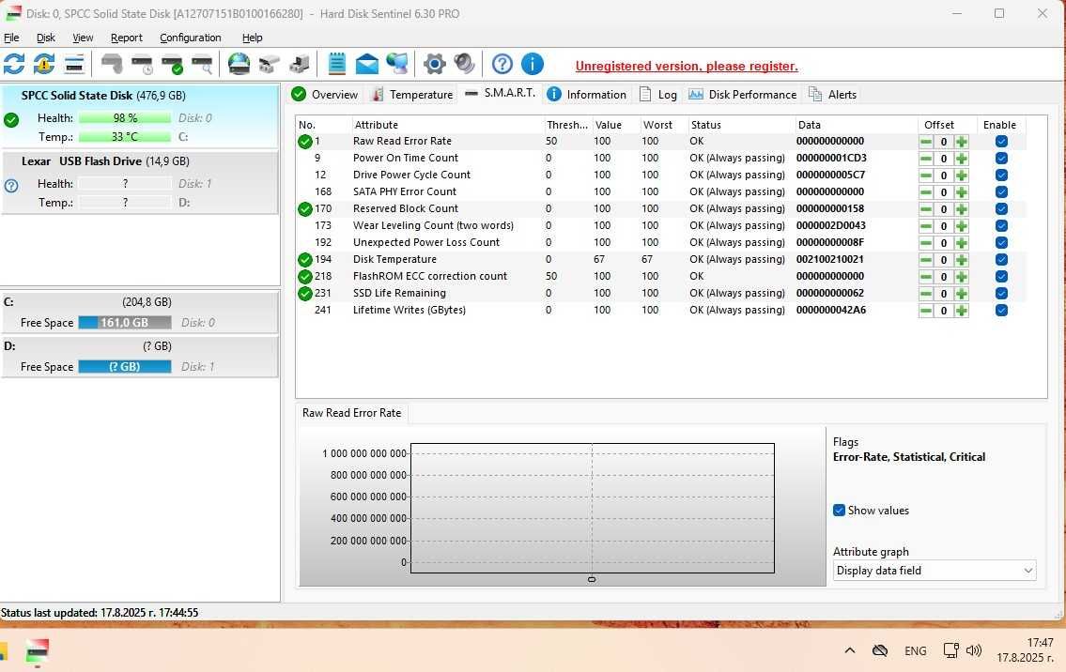Open the Help menu
Image resolution: width=1066 pixels, height=672 pixels.
pyautogui.click(x=253, y=38)
